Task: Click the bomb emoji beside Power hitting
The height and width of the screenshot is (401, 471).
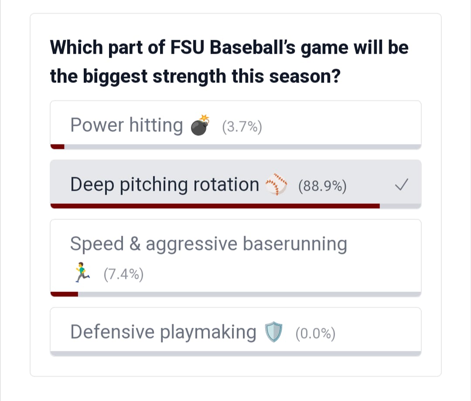Action: pos(200,125)
